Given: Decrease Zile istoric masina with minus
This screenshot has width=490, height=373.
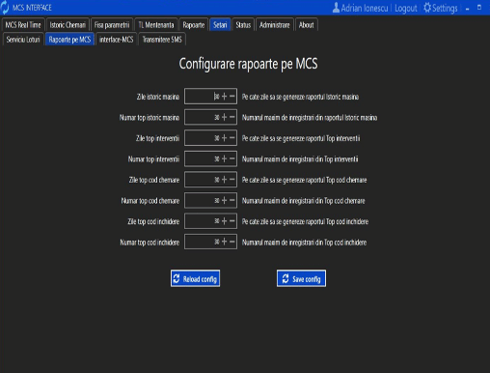Looking at the screenshot, I should click(x=232, y=96).
